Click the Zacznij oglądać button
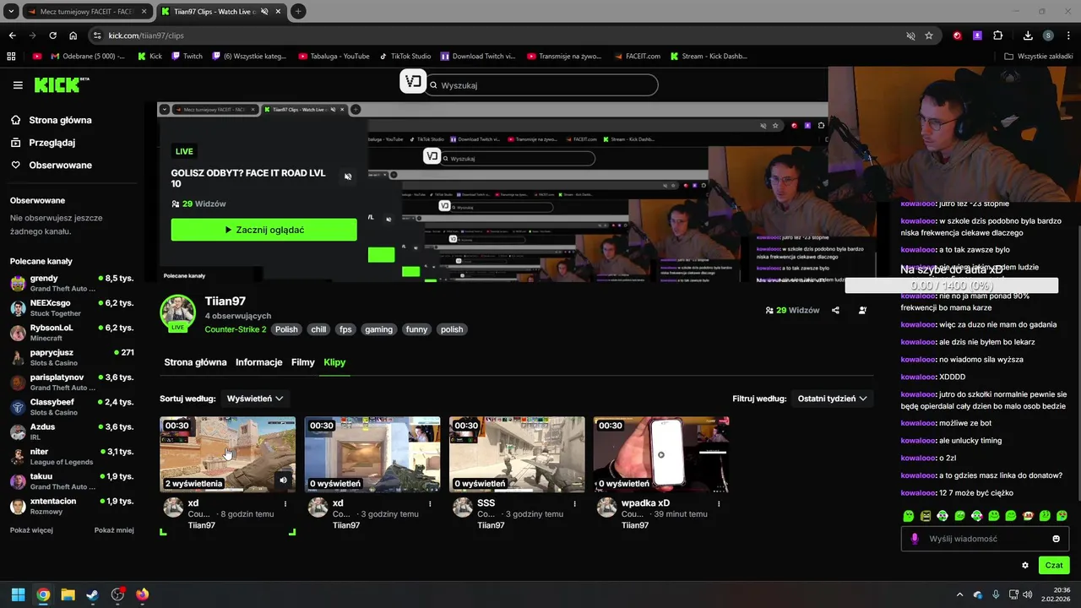The image size is (1081, 608). pos(263,230)
